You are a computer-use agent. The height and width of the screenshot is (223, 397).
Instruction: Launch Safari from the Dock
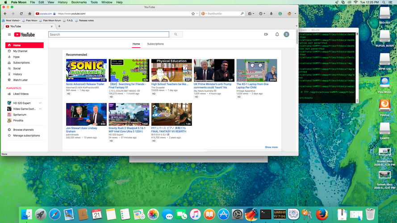(x=54, y=215)
